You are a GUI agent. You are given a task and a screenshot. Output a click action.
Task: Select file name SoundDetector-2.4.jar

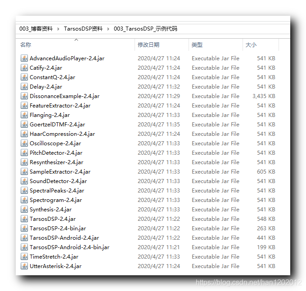point(58,181)
